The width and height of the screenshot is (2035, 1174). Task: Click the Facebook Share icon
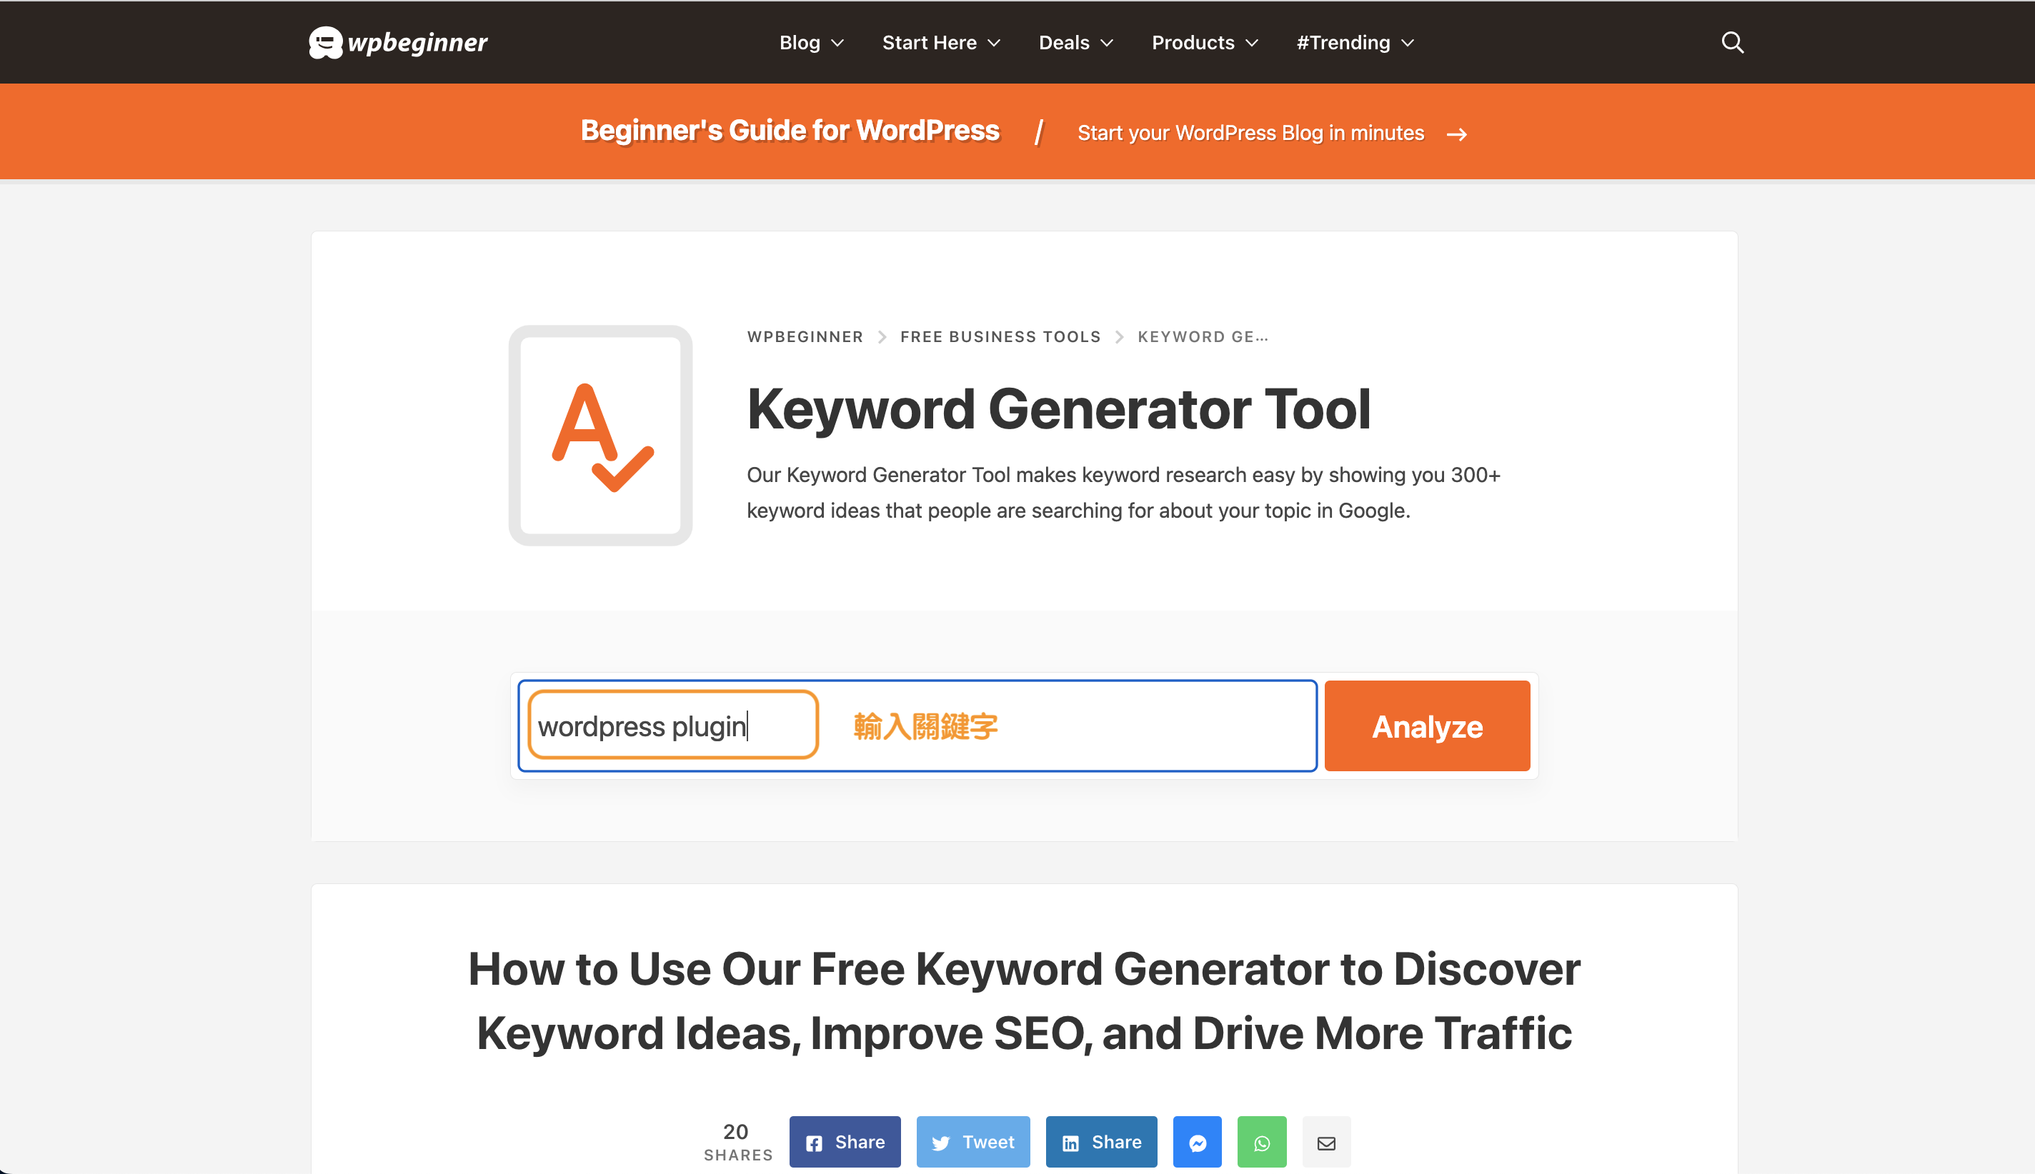click(845, 1142)
